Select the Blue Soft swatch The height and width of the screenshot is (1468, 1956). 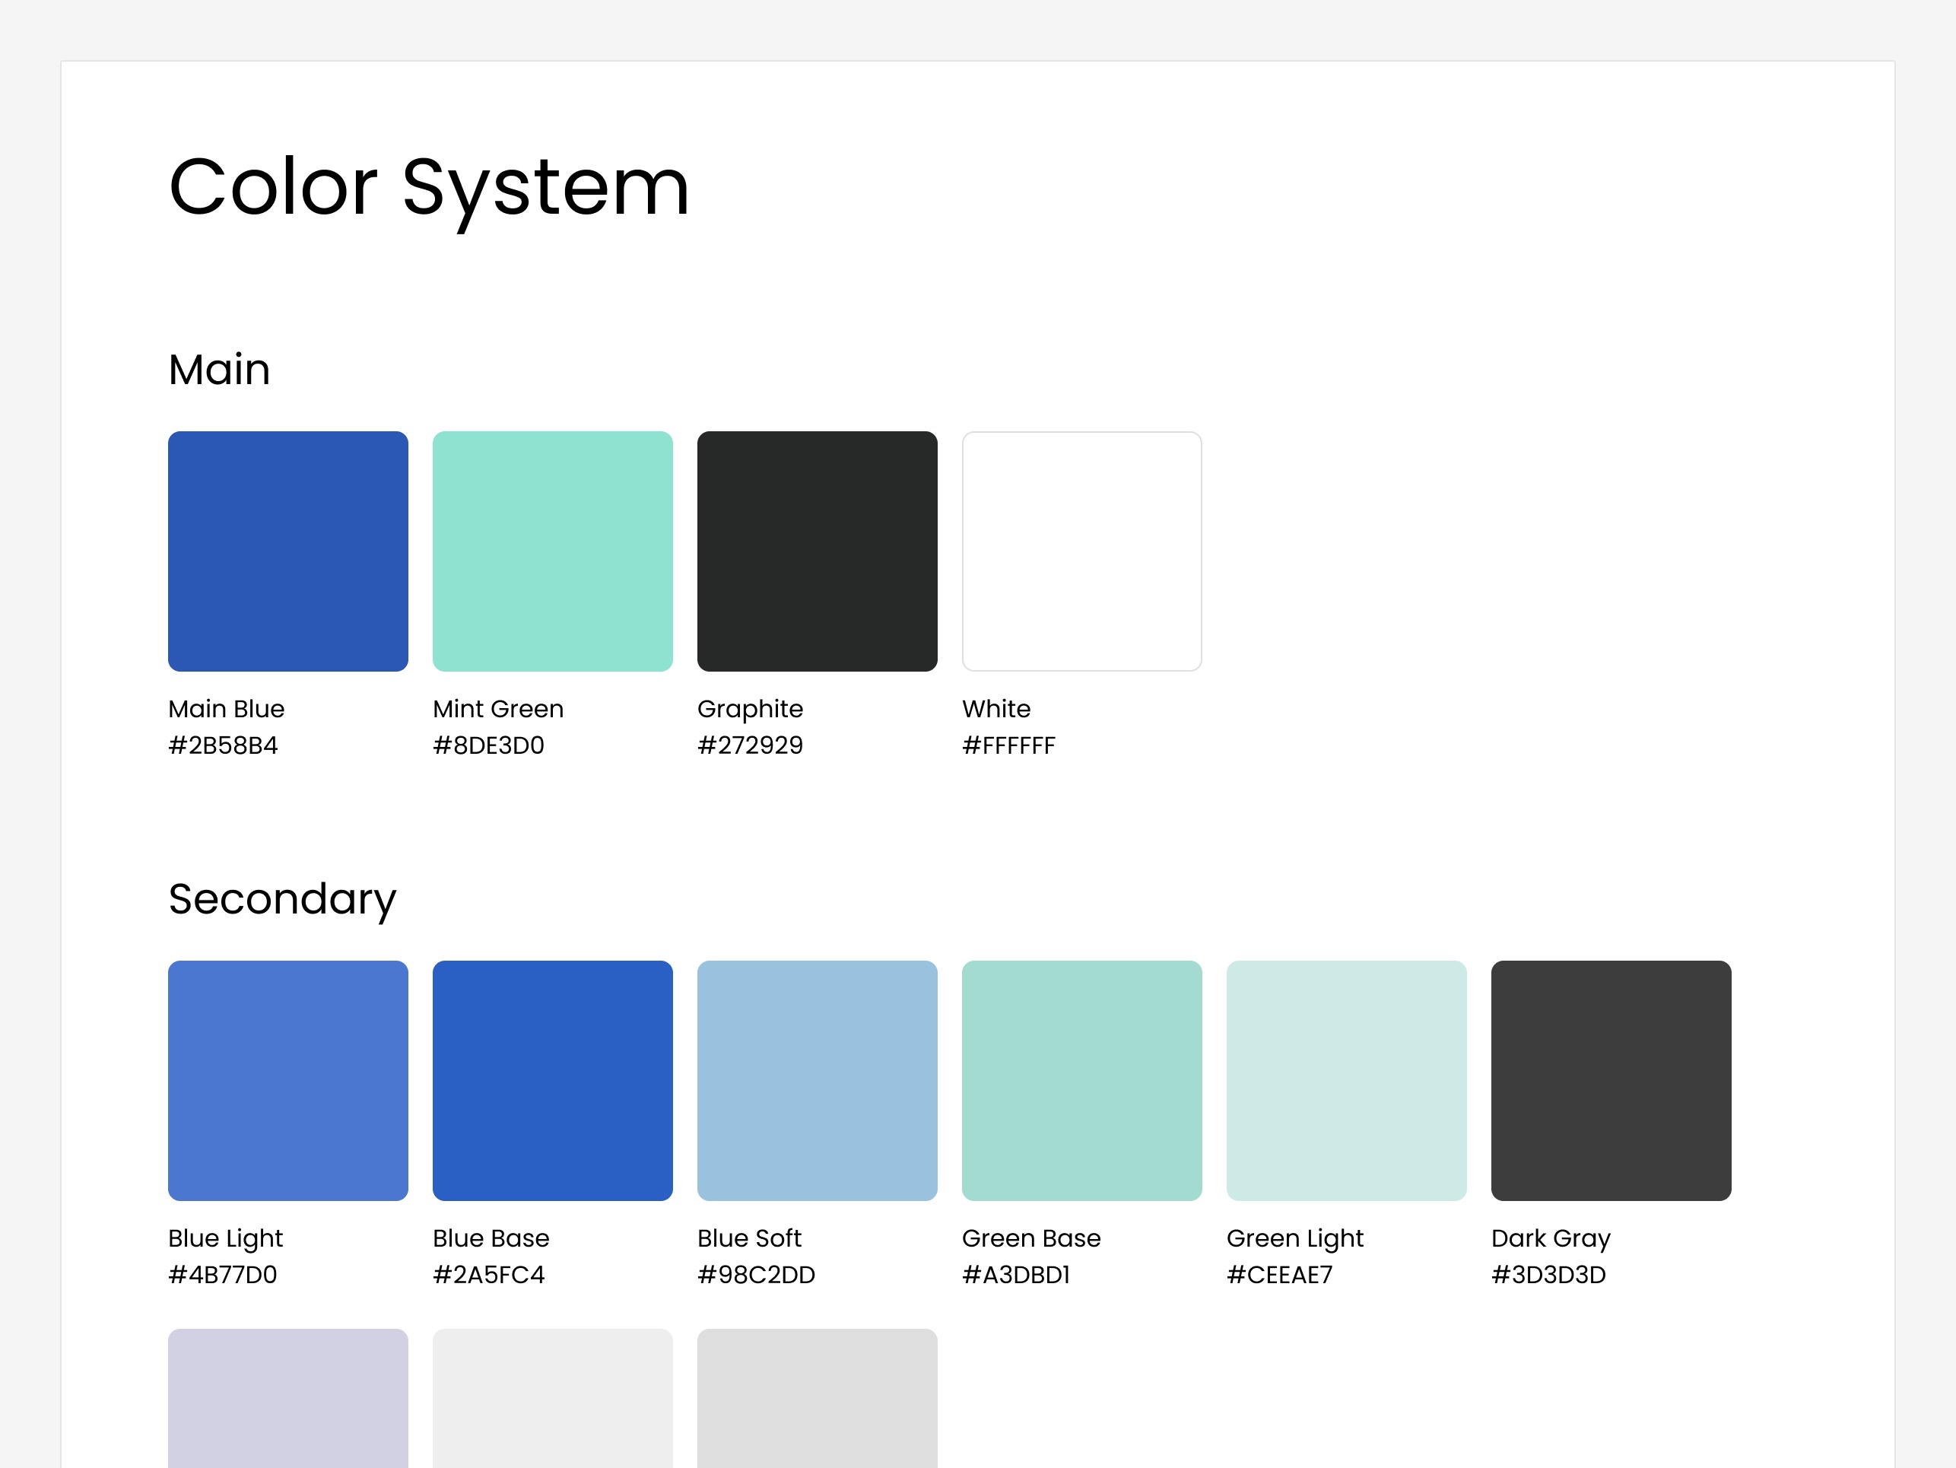[817, 1081]
